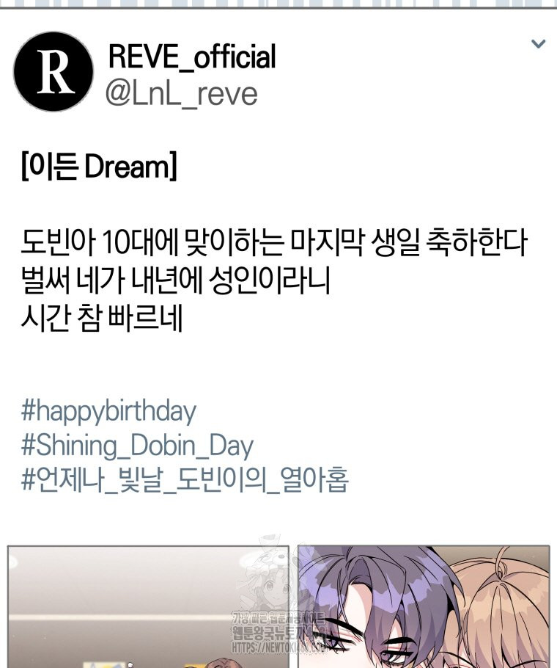Open the REVE_official profile avatar

coord(54,72)
